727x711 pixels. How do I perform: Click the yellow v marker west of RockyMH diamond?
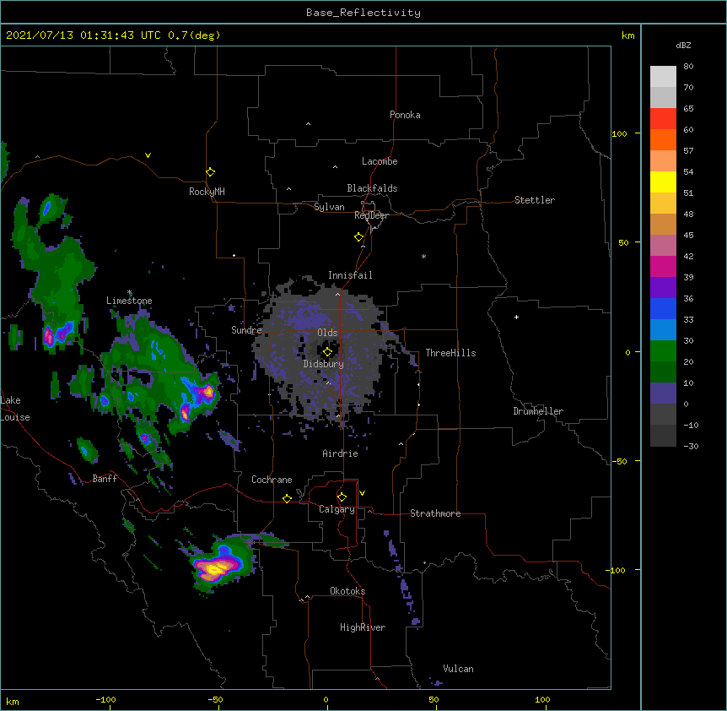point(148,155)
